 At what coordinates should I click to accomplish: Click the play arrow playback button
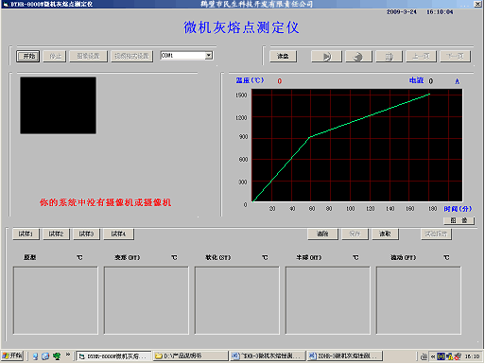(x=326, y=57)
